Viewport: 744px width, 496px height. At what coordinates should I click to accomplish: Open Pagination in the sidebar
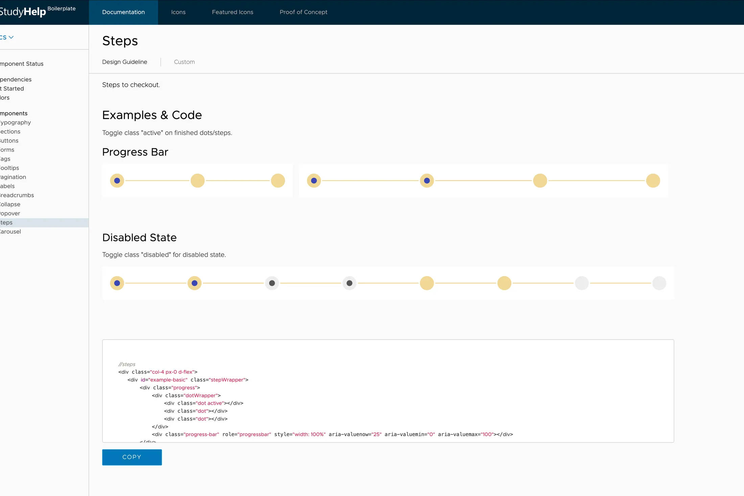tap(13, 177)
